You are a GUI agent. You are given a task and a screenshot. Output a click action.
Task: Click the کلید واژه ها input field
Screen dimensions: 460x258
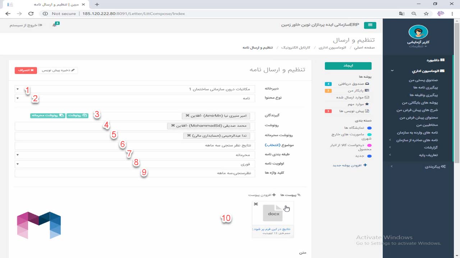tap(135, 173)
